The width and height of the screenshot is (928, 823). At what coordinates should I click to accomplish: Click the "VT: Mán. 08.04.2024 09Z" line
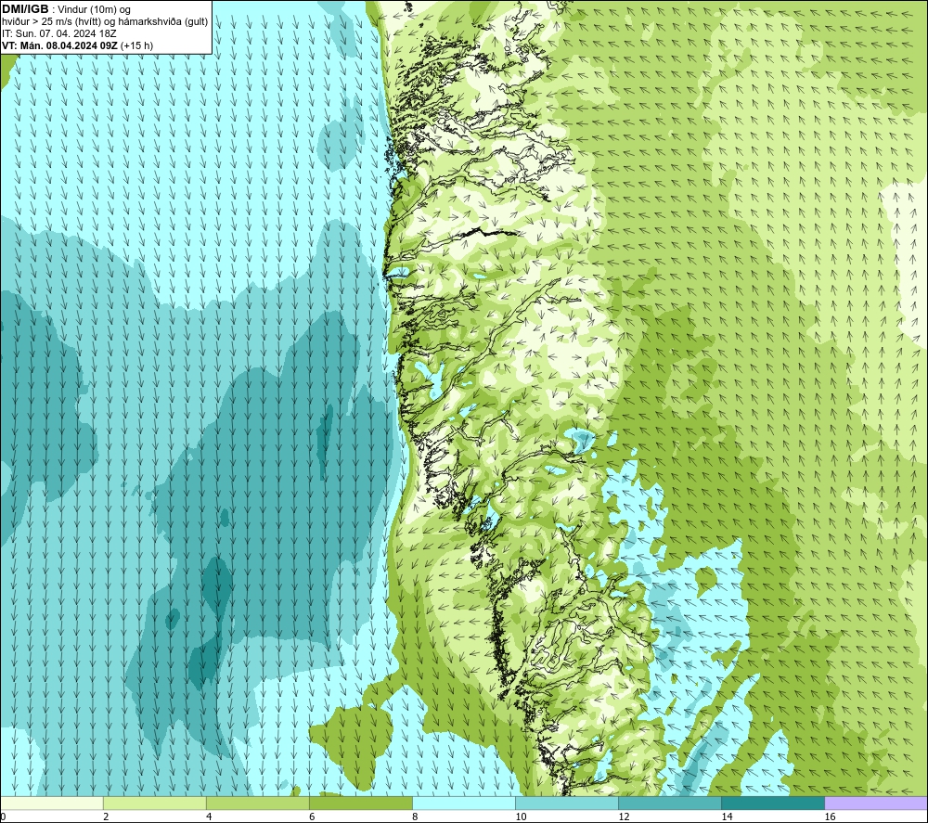[59, 45]
